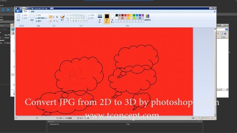Image resolution: width=237 pixels, height=133 pixels.
Task: Switch to the Home ribbon tab
Action: 26,11
